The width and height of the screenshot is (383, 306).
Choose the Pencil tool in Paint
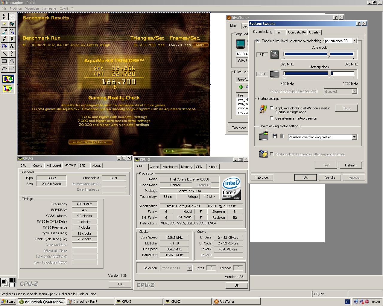4,39
